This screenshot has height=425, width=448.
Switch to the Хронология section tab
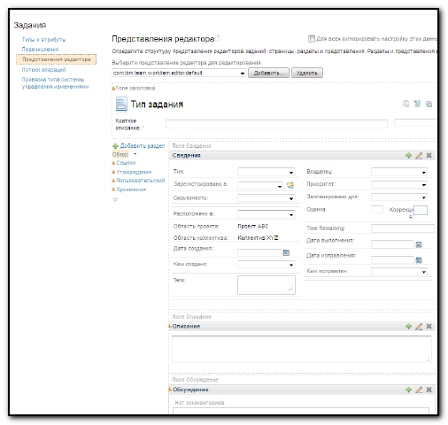(x=131, y=189)
